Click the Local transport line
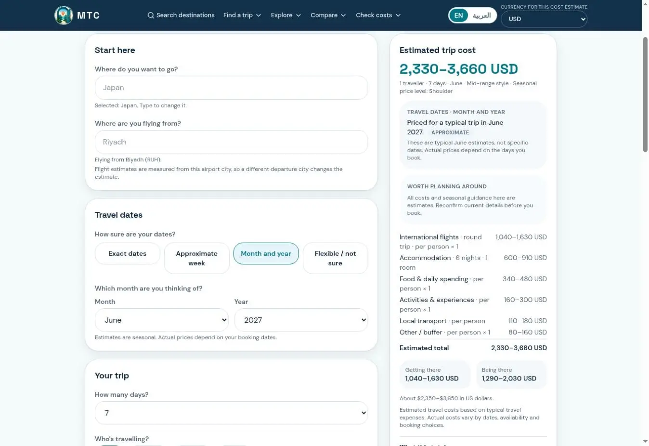Screen dimensions: 649x446 click(473, 321)
